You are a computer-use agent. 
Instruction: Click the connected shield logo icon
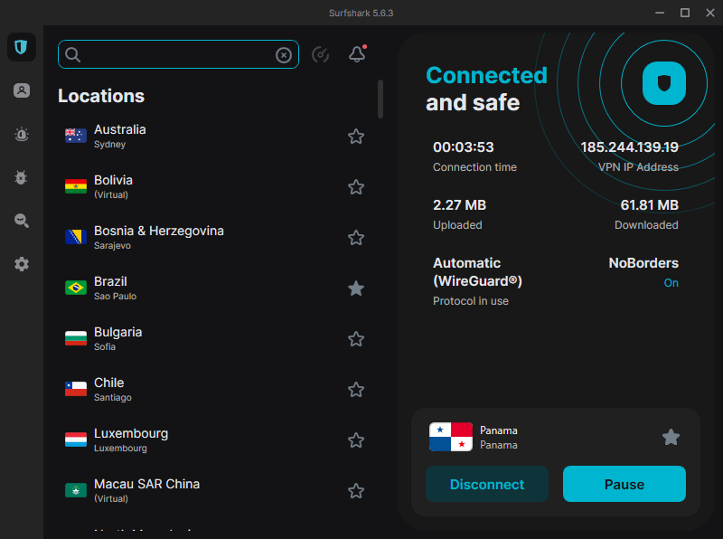[664, 83]
